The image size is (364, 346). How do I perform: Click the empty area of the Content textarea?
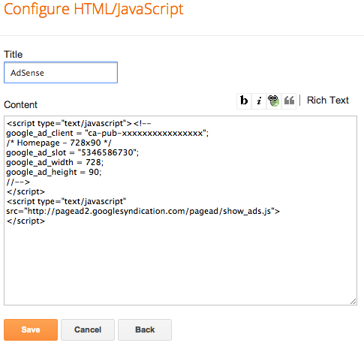coord(180,263)
